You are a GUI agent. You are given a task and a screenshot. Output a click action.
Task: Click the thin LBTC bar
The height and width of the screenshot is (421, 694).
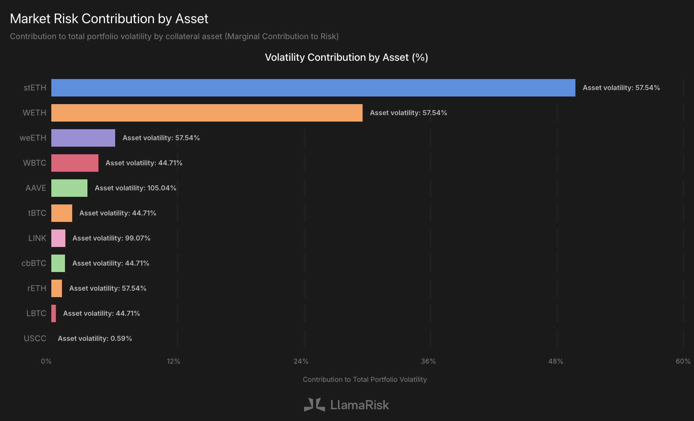(x=54, y=313)
